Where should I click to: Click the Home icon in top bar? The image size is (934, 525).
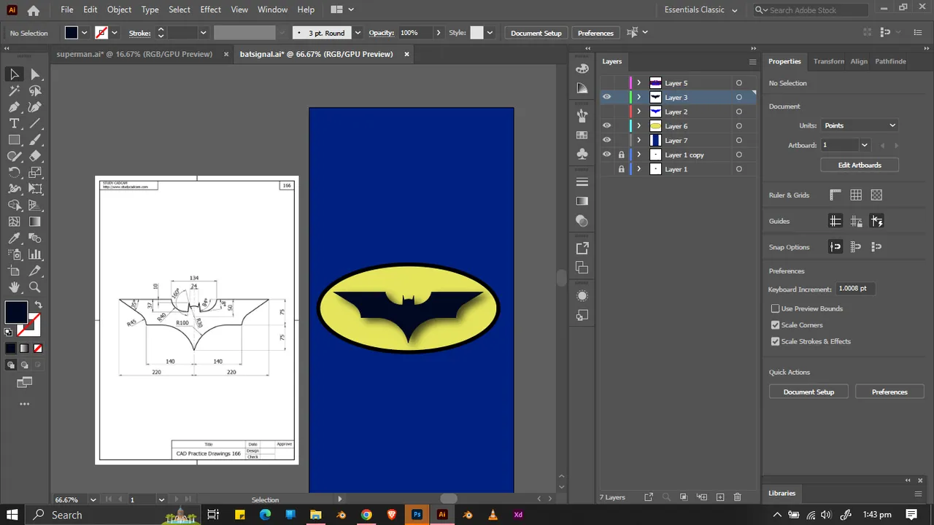tap(34, 10)
